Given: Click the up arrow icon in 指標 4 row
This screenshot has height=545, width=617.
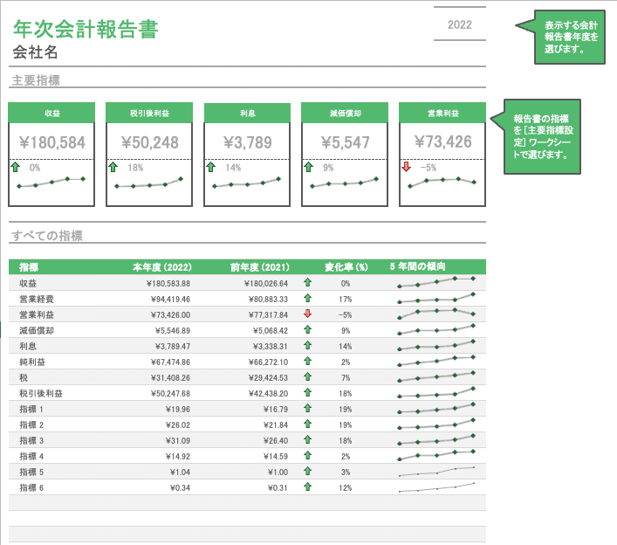Looking at the screenshot, I should 308,456.
